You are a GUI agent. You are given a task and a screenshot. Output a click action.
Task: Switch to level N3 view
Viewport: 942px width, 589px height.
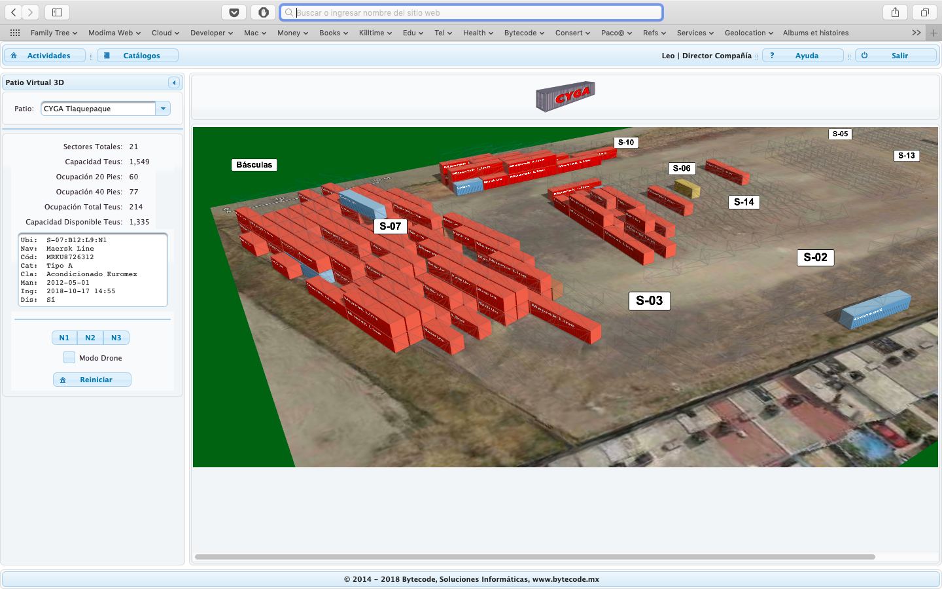(x=116, y=338)
